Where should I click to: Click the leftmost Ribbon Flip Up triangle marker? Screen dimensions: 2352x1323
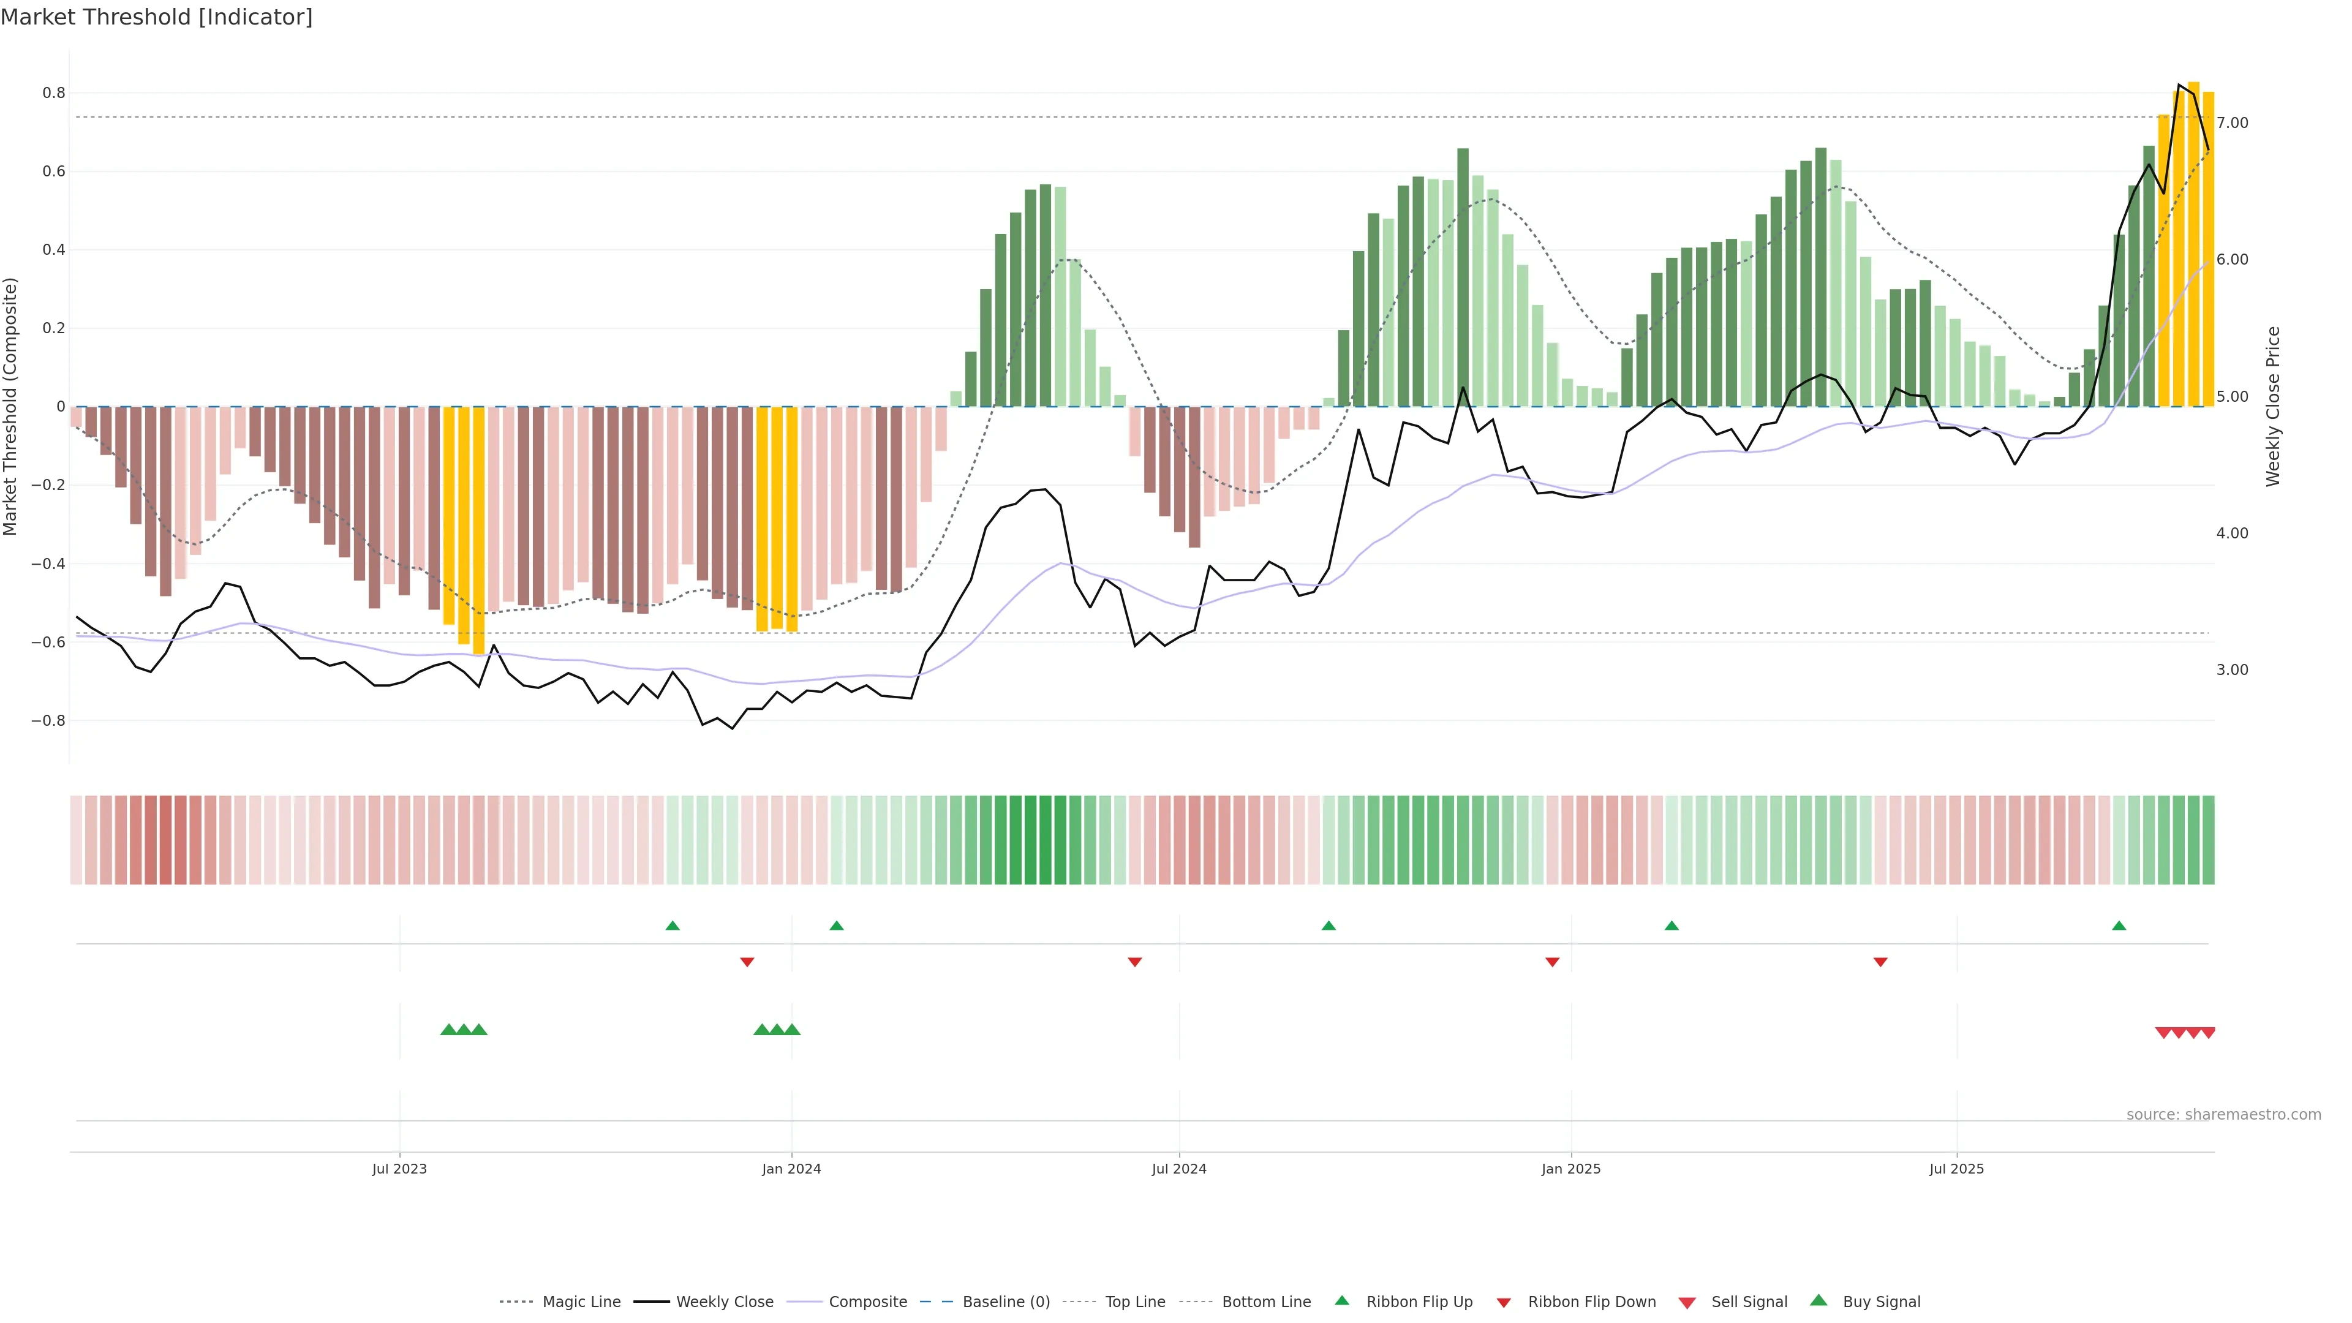coord(673,926)
